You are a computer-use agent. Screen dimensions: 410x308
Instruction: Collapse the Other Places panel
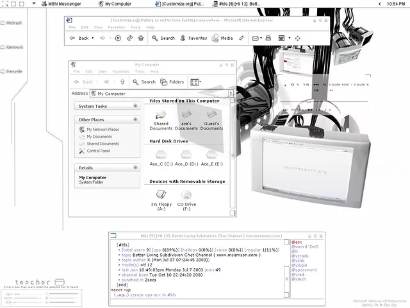[x=135, y=119]
